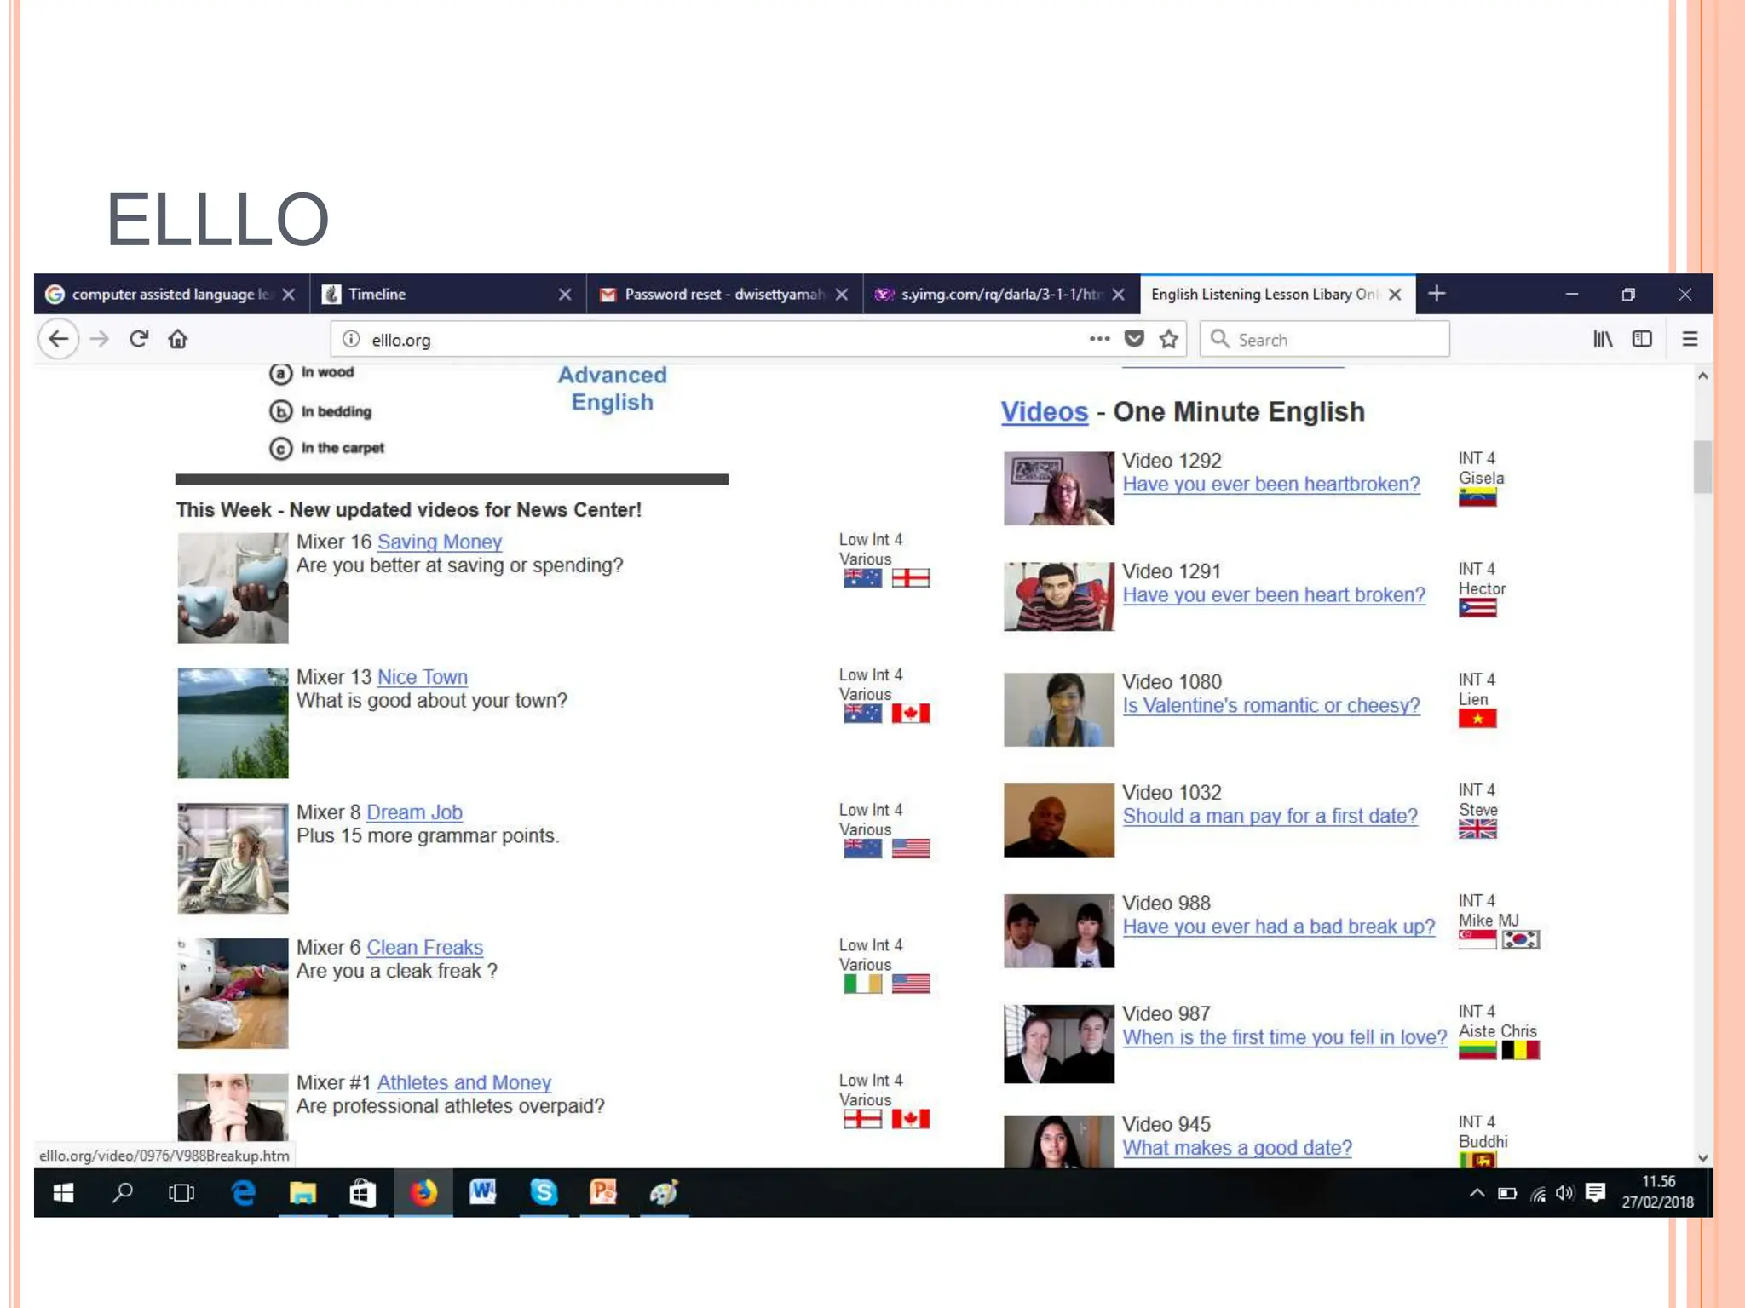The width and height of the screenshot is (1745, 1308).
Task: Click scrollbar down arrow
Action: point(1702,1157)
